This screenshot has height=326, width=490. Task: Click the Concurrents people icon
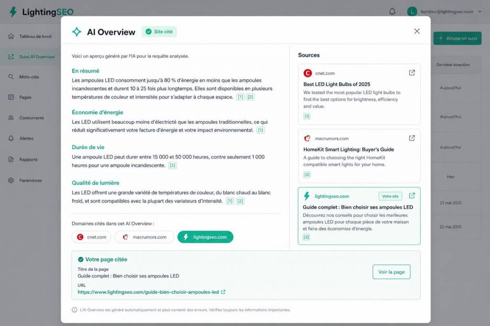(11, 118)
